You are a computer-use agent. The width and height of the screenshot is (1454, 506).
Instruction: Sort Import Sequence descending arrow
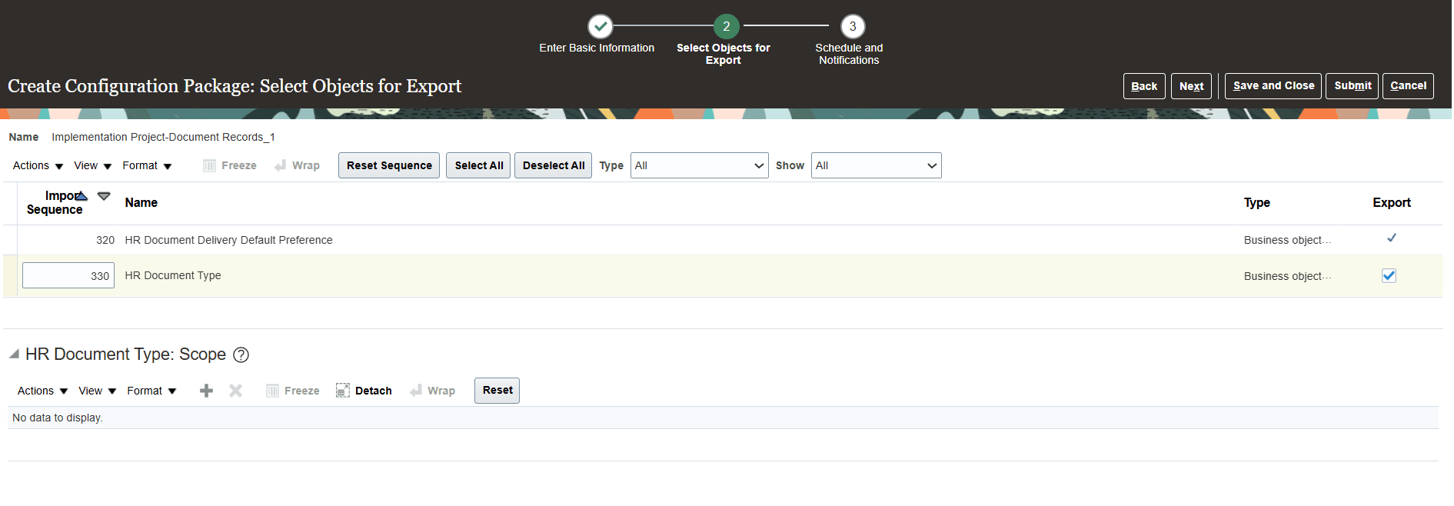[x=104, y=196]
